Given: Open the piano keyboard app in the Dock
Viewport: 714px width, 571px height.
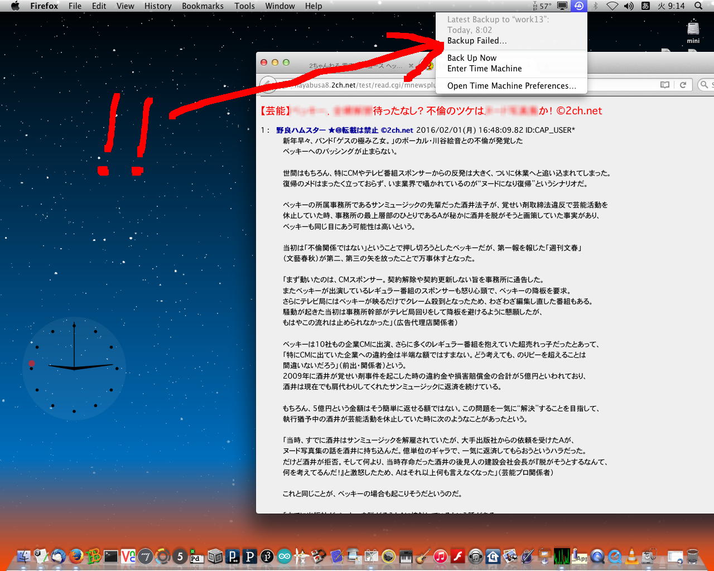Looking at the screenshot, I should (x=406, y=556).
